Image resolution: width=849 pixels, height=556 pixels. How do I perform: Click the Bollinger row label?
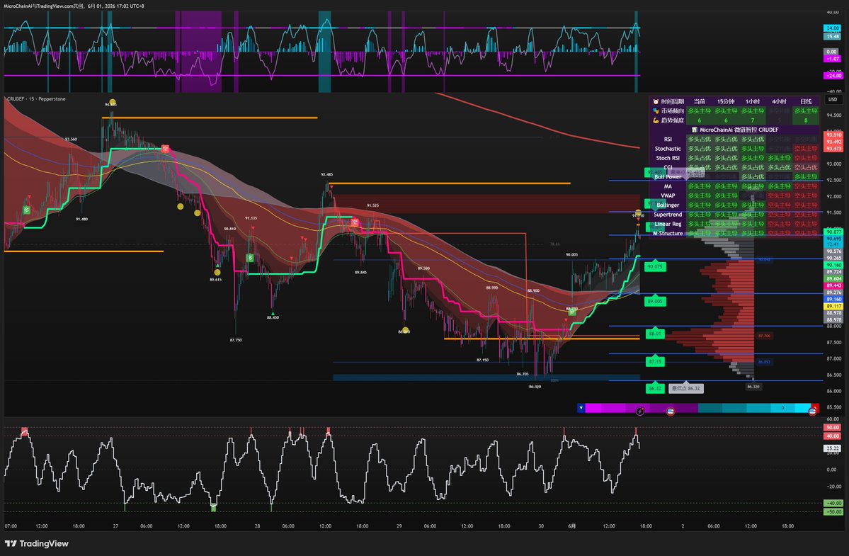tap(668, 205)
